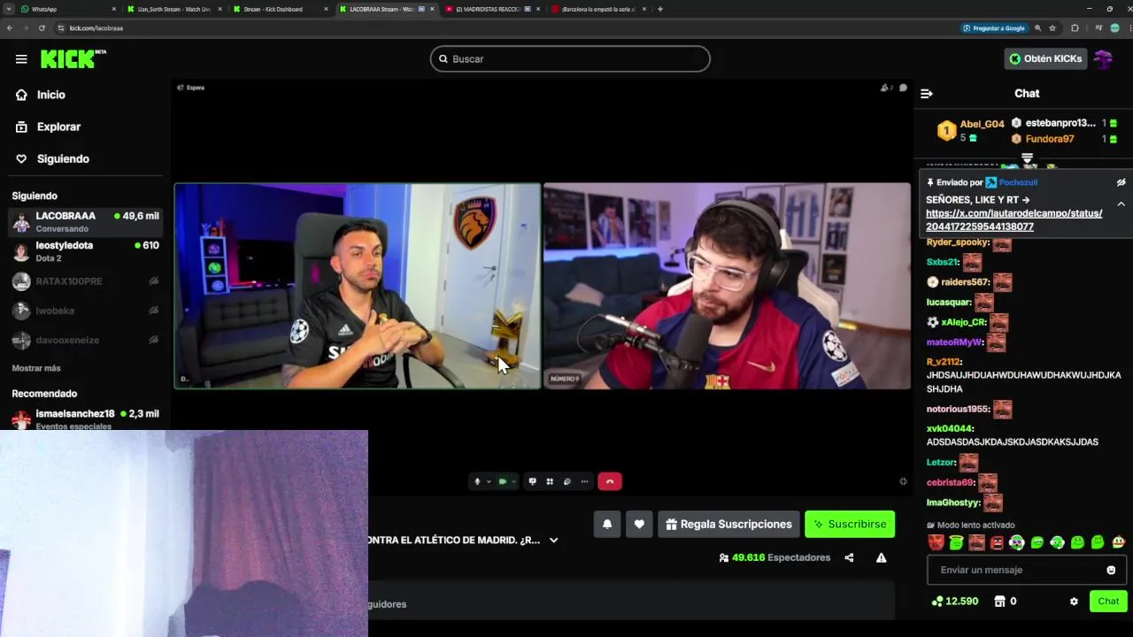Screen dimensions: 1133x637
Task: Click the green Chat send button
Action: click(1108, 601)
